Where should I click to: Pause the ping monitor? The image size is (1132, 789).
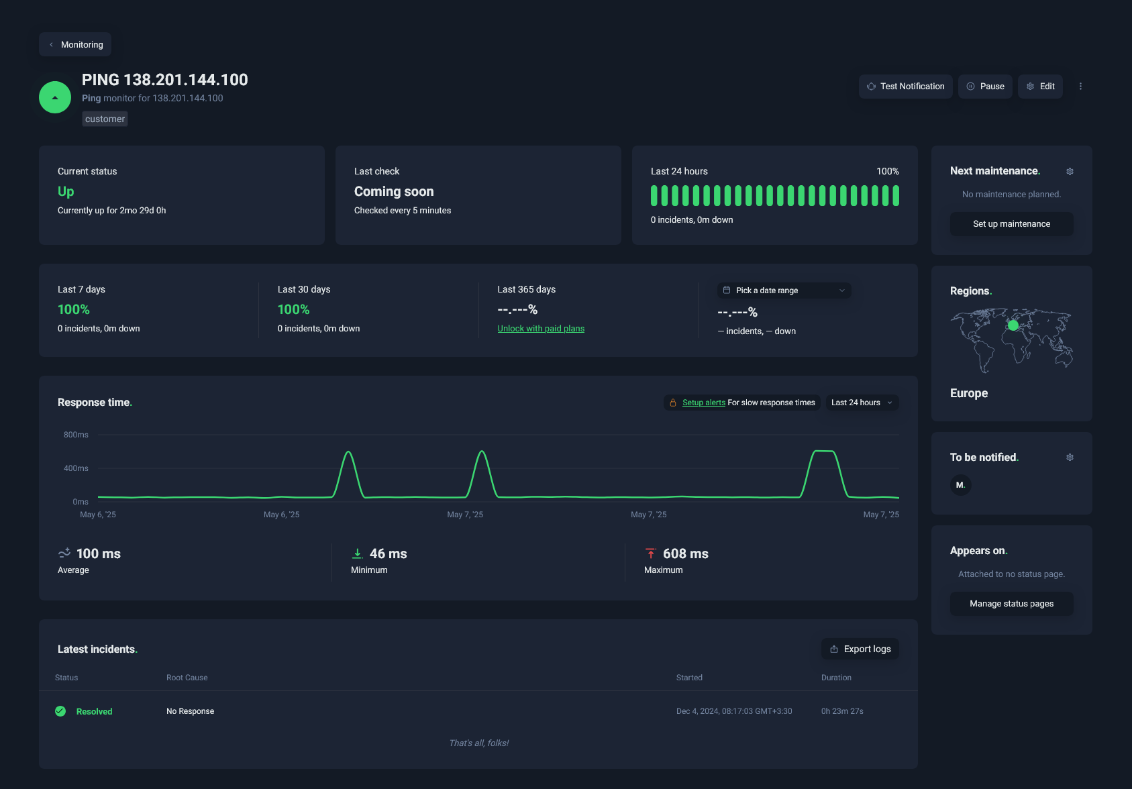pyautogui.click(x=985, y=87)
